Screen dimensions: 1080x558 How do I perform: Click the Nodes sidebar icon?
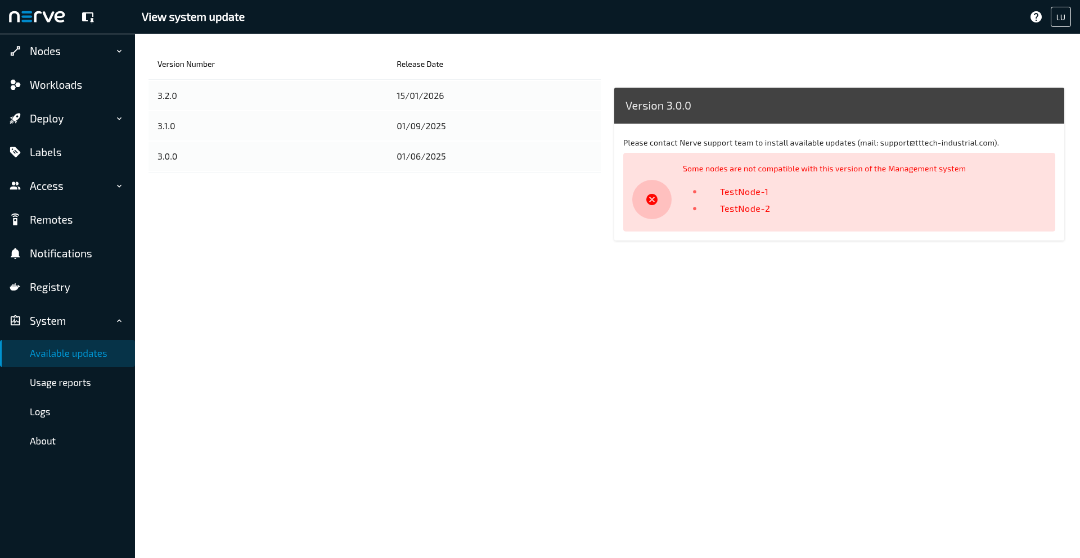coord(15,51)
